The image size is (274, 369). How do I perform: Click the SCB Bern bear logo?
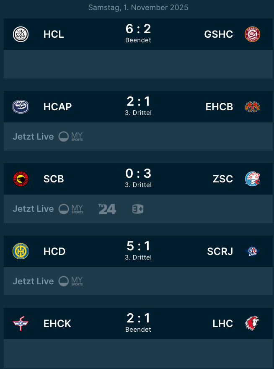(21, 179)
